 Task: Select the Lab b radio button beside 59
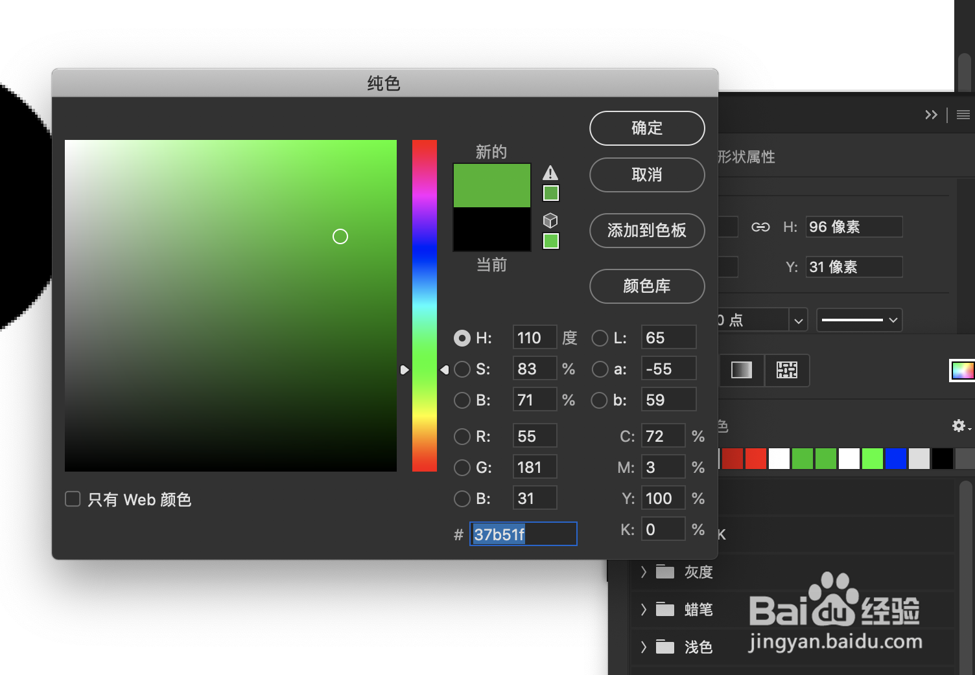[600, 400]
